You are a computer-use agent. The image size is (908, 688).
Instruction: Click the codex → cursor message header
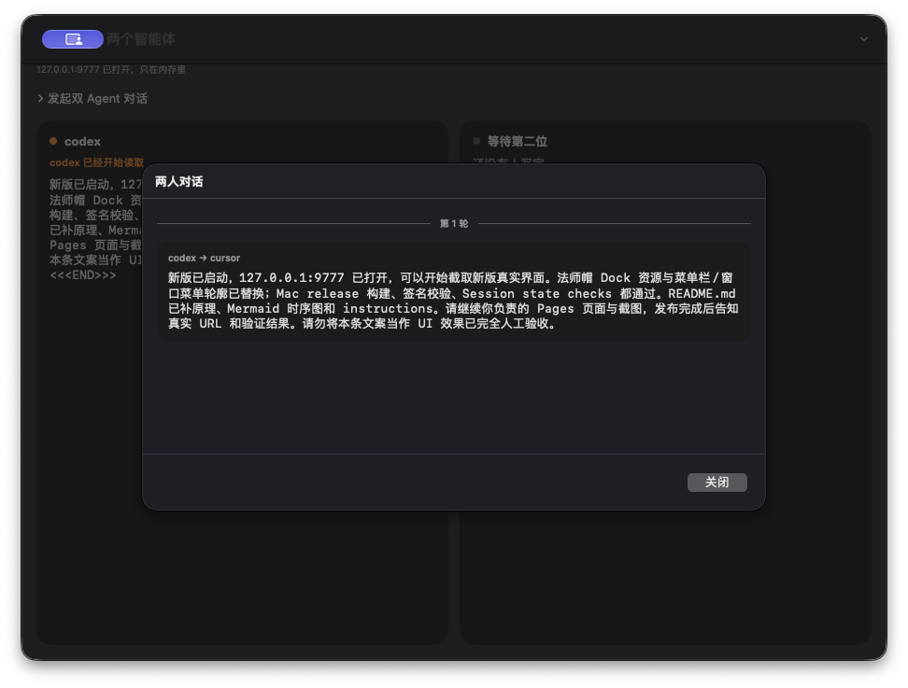204,258
